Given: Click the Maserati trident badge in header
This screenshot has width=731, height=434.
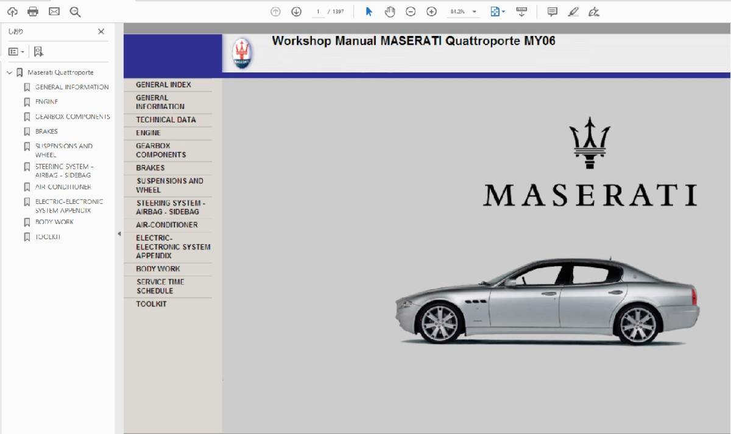Looking at the screenshot, I should (x=242, y=54).
